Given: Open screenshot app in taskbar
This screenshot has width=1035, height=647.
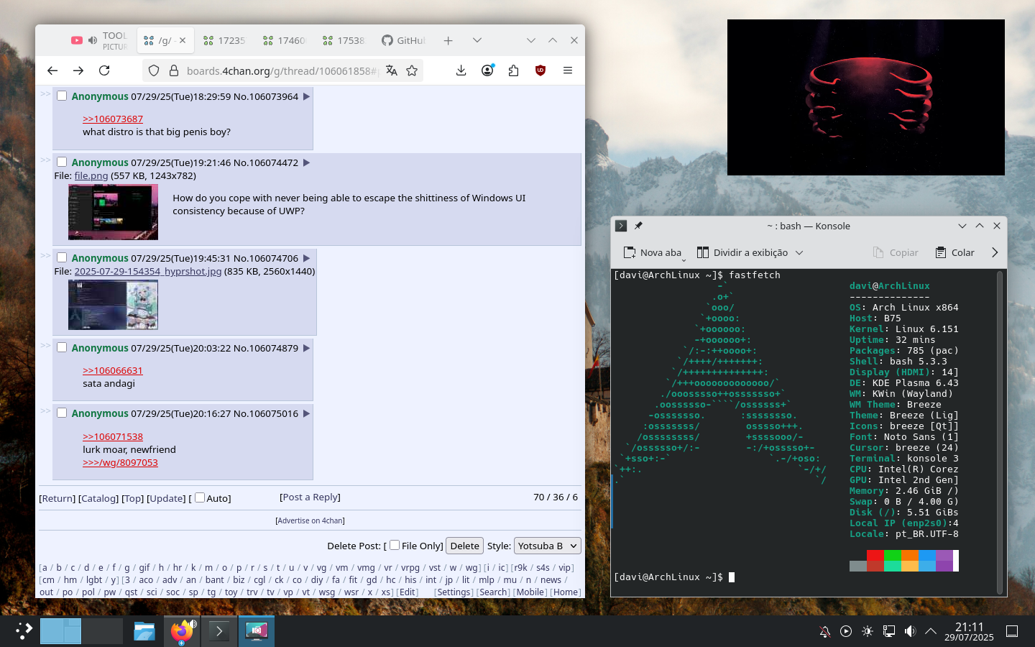Looking at the screenshot, I should [257, 631].
